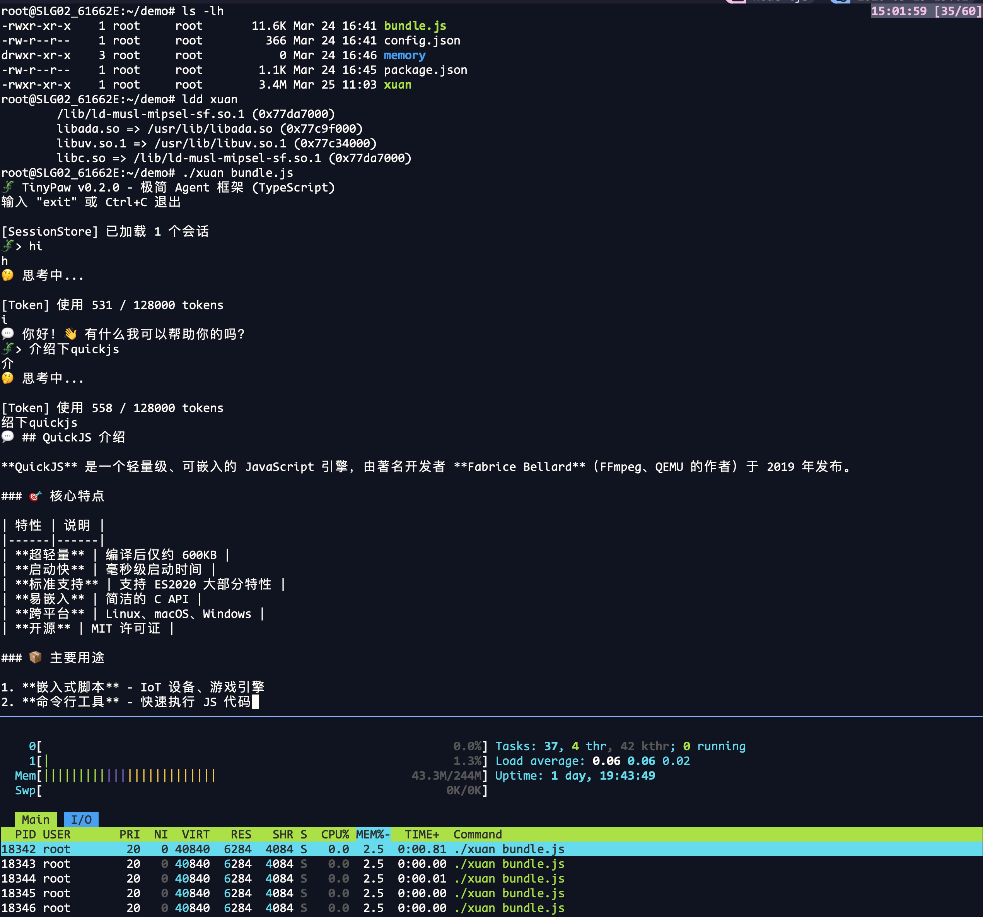Click the "Load average: 0.06 0.06 0.02" text

(x=592, y=761)
